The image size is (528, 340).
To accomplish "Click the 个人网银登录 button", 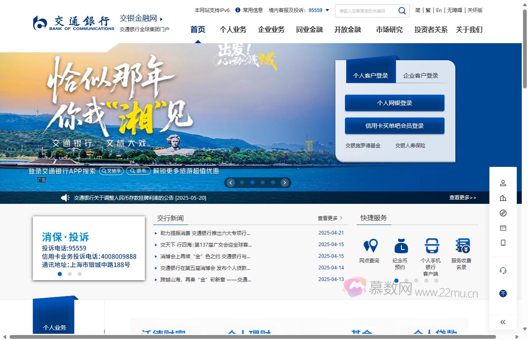I will [394, 103].
